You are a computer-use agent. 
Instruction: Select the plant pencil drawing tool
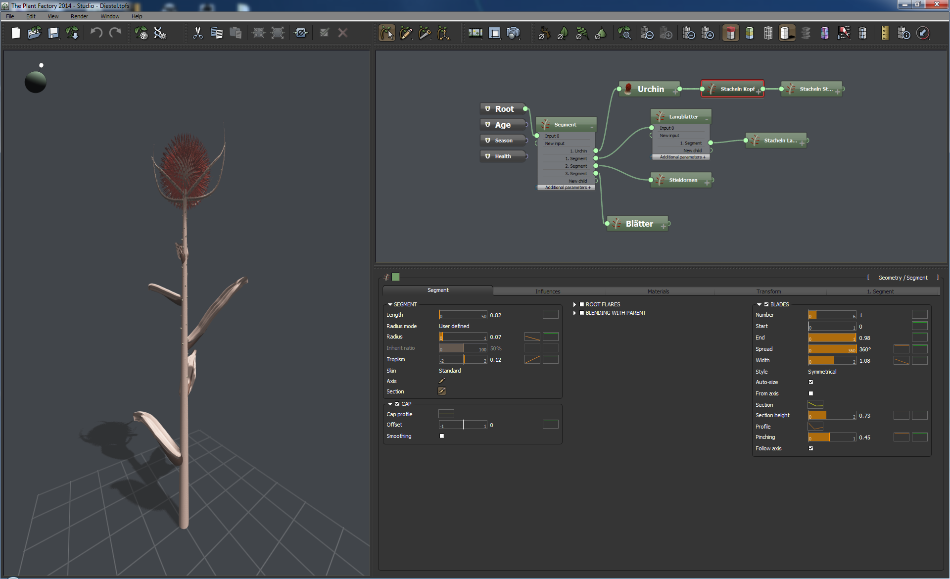click(406, 33)
